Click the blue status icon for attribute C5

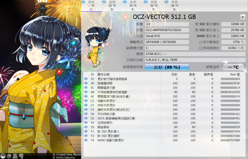pyautogui.click(x=86, y=110)
